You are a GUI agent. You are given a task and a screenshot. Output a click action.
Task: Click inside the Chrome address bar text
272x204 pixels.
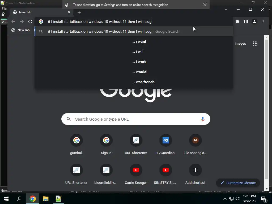click(100, 22)
